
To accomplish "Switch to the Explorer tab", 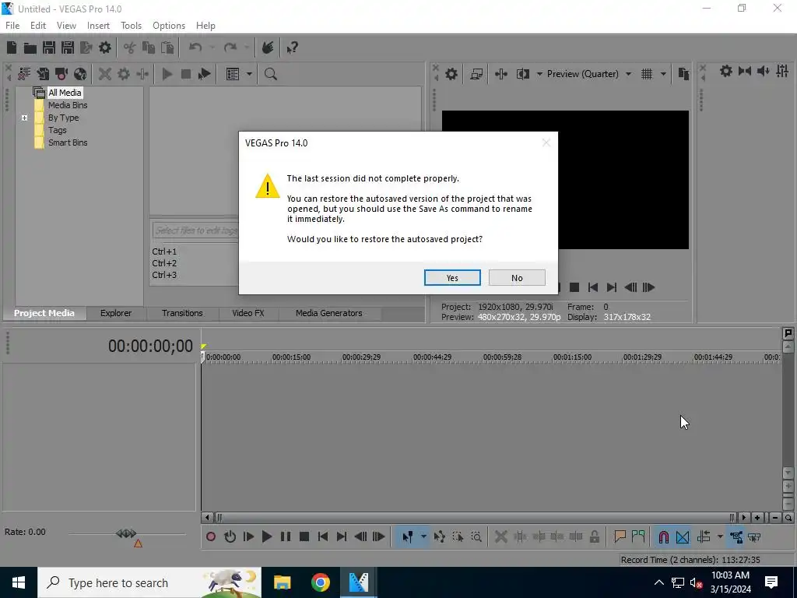I will coord(116,313).
